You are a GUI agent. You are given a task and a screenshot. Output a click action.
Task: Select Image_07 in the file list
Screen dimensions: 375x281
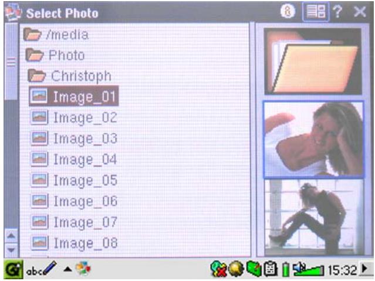(x=74, y=222)
